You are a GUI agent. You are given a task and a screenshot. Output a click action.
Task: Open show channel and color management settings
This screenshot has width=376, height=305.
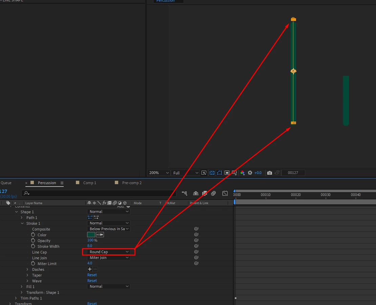click(243, 173)
